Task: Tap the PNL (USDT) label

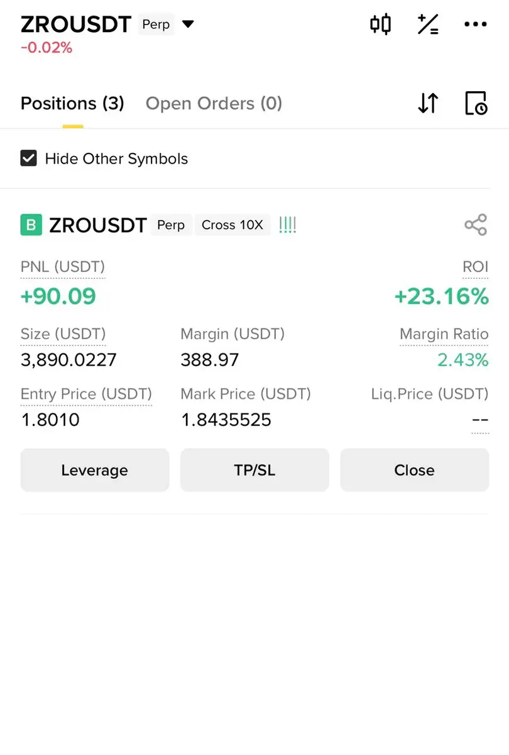Action: coord(63,267)
